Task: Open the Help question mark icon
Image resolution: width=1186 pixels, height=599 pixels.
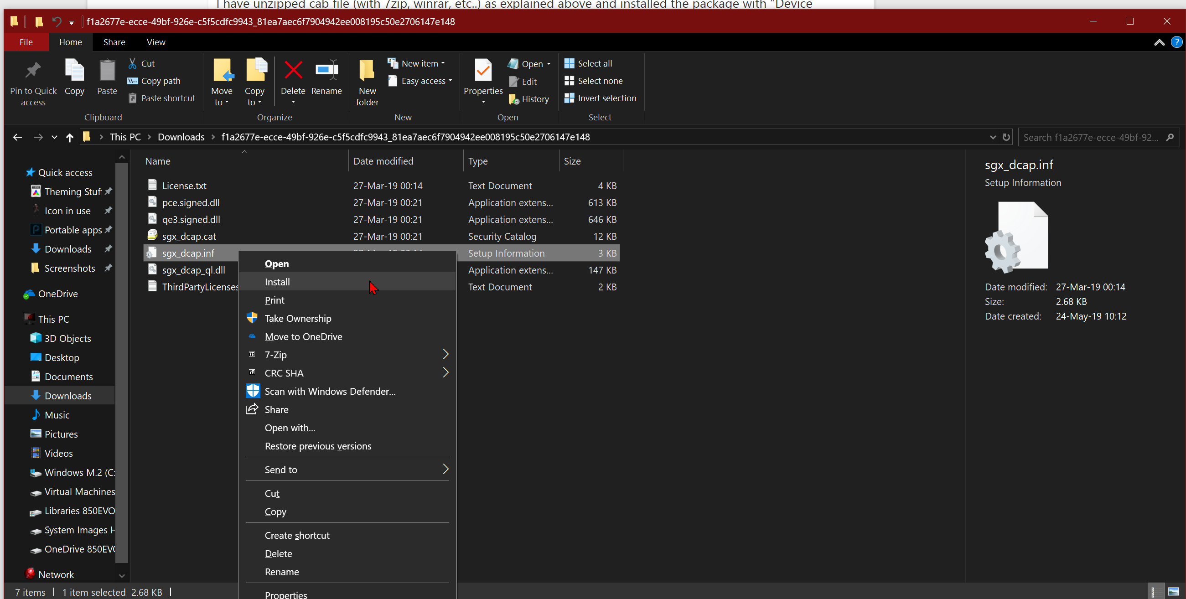Action: [x=1176, y=42]
